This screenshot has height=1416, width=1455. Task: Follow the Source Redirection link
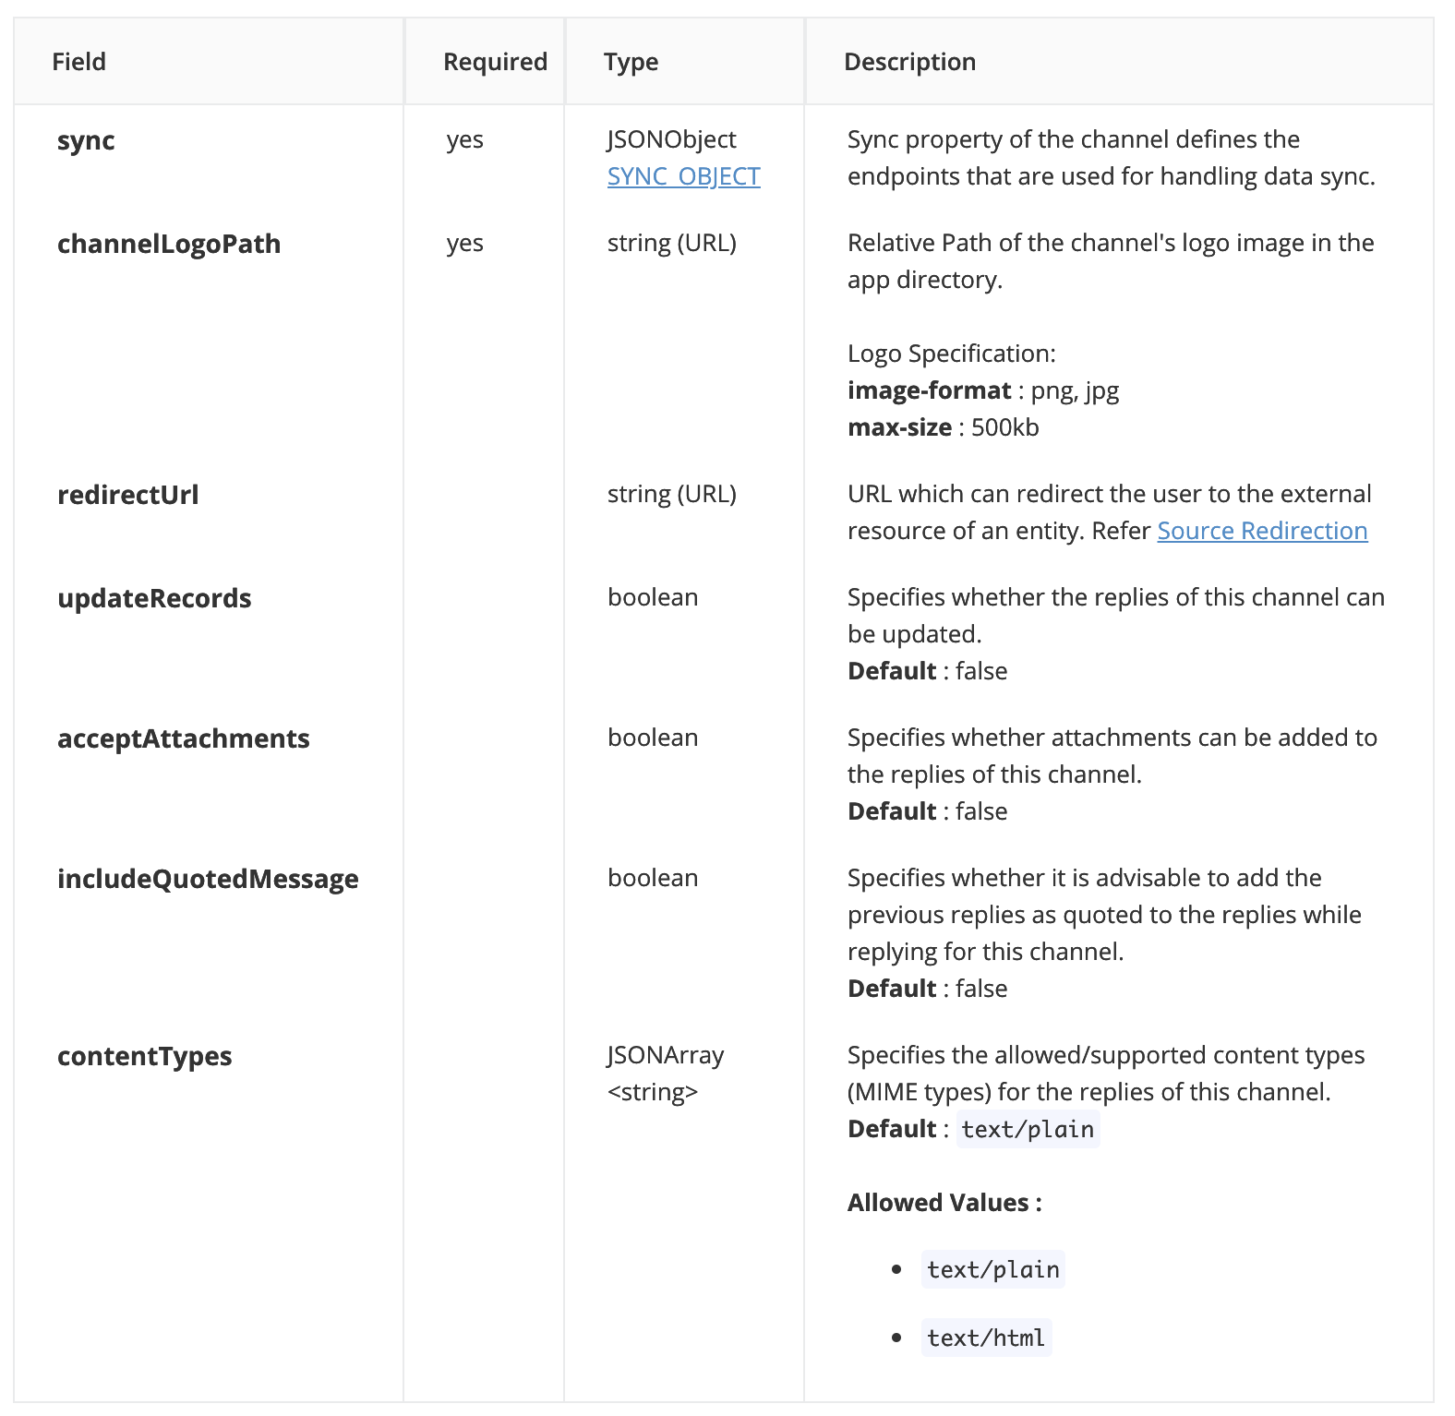coord(1262,531)
